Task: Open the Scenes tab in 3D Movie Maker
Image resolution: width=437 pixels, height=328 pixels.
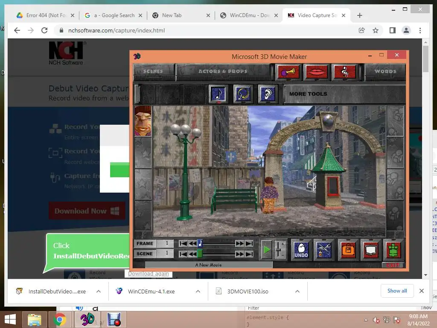Action: coord(153,71)
